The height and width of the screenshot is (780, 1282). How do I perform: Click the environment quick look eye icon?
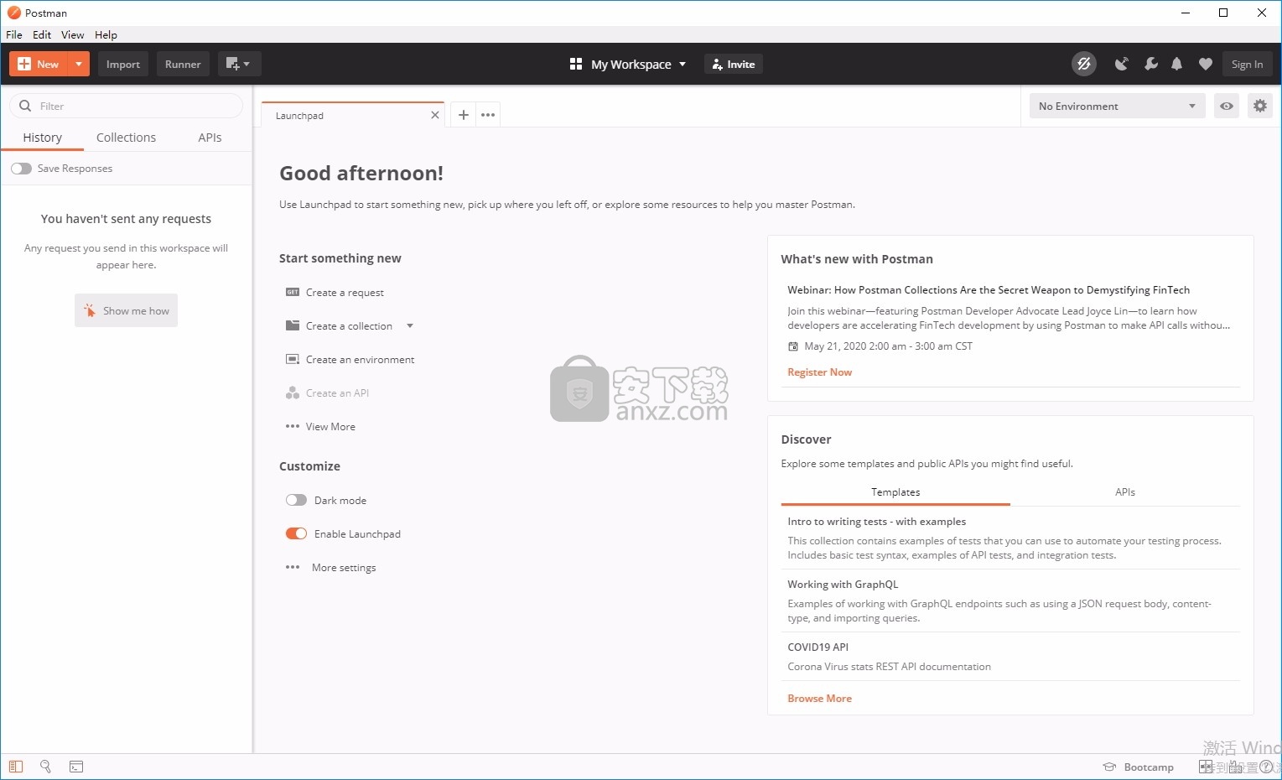1227,106
